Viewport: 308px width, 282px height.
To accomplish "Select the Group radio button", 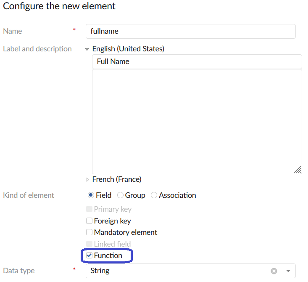I will pos(121,195).
